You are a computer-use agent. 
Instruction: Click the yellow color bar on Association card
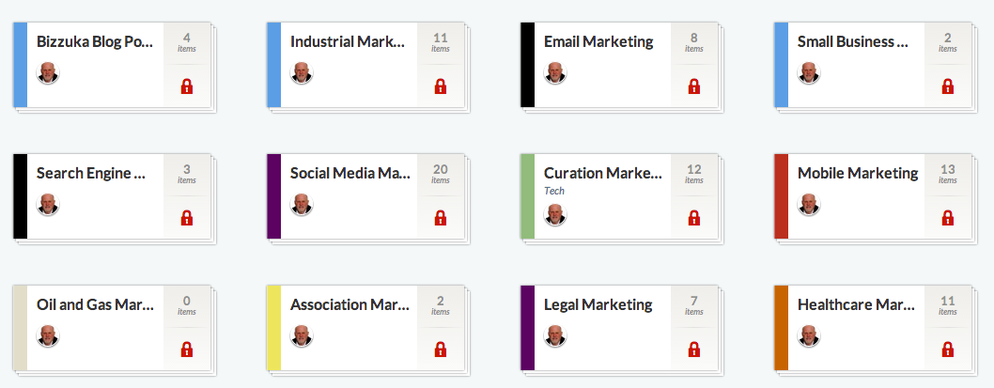coord(273,328)
